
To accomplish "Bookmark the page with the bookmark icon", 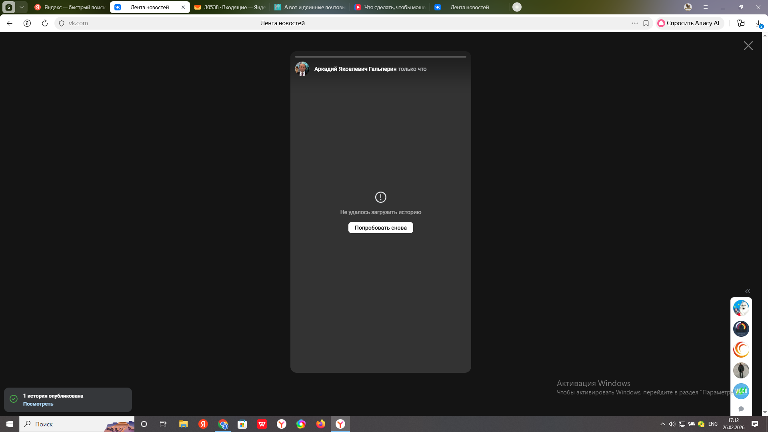I will tap(646, 23).
